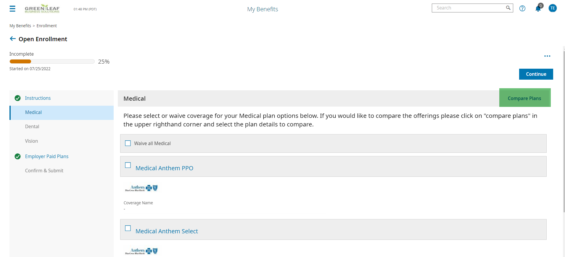
Task: Select the Medical Anthem PPO checkbox
Action: pos(128,165)
